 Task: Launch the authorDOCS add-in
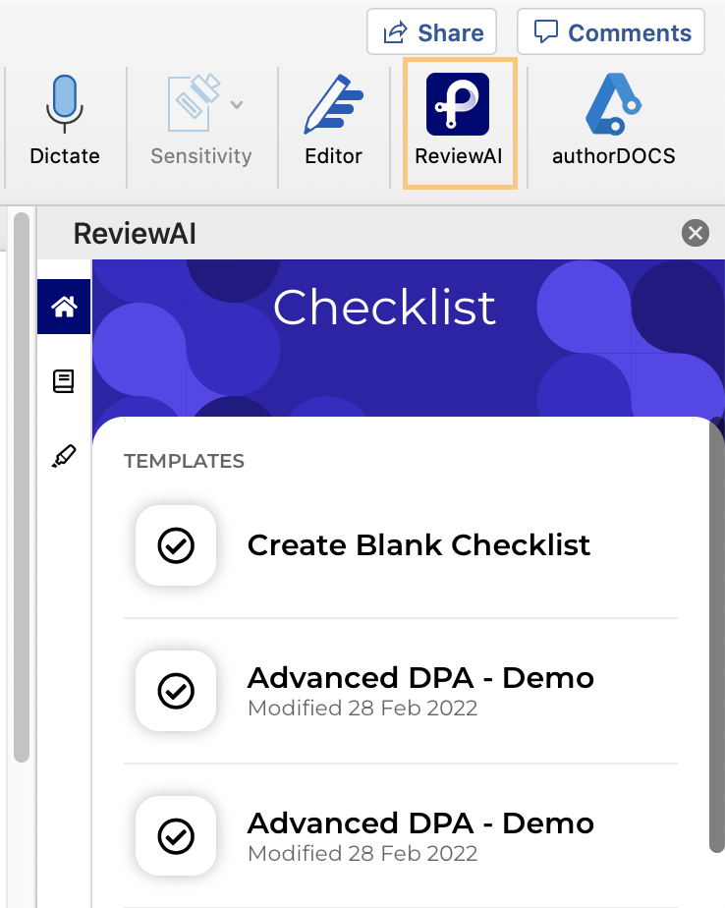(x=613, y=121)
